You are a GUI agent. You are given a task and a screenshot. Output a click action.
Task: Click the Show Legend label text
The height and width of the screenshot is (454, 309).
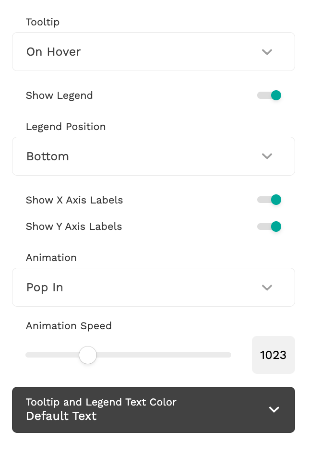59,96
